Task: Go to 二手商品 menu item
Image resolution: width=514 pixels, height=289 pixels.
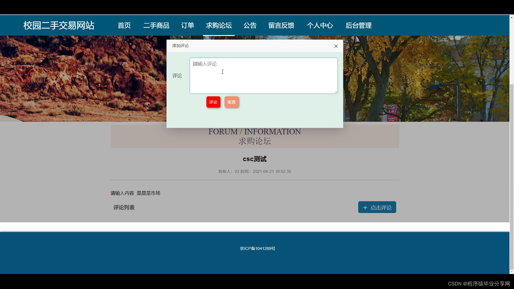Action: tap(156, 25)
